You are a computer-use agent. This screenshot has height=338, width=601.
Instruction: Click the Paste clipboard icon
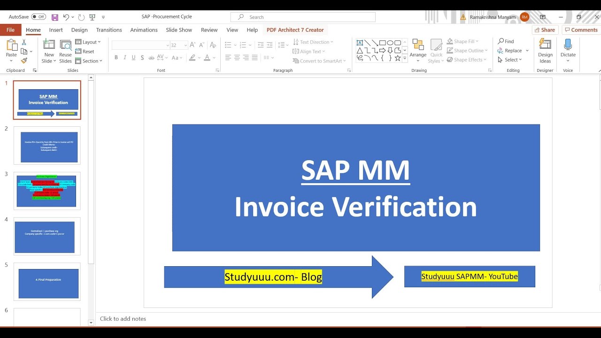pos(11,45)
